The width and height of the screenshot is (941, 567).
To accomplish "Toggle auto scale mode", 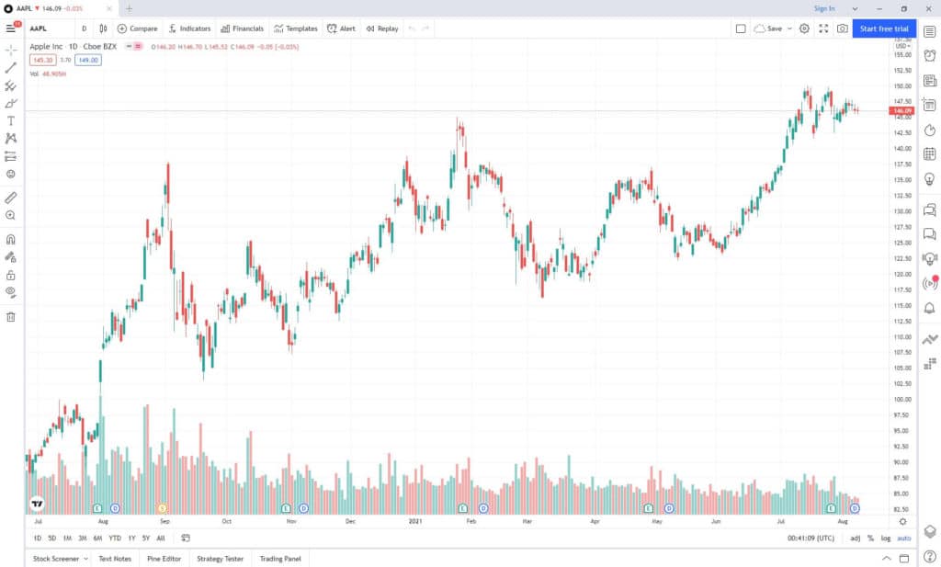I will (x=904, y=539).
